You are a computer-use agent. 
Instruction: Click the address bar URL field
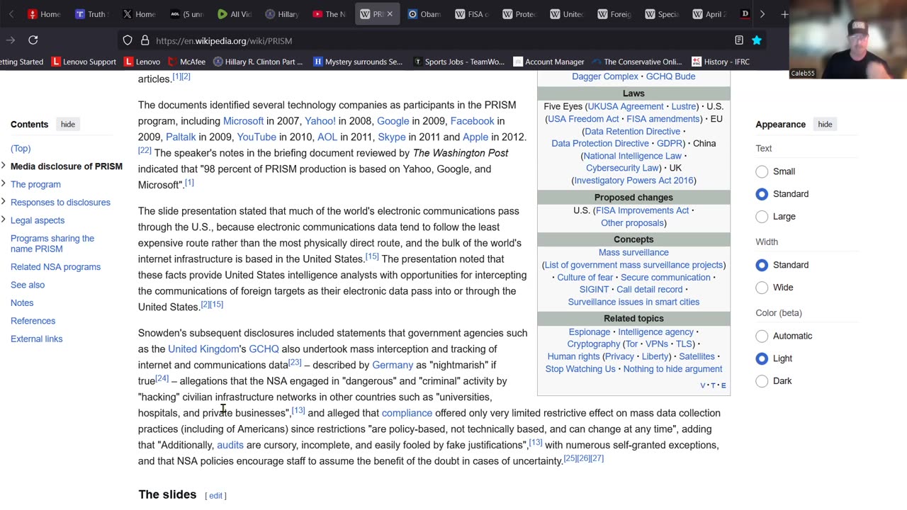(x=439, y=40)
